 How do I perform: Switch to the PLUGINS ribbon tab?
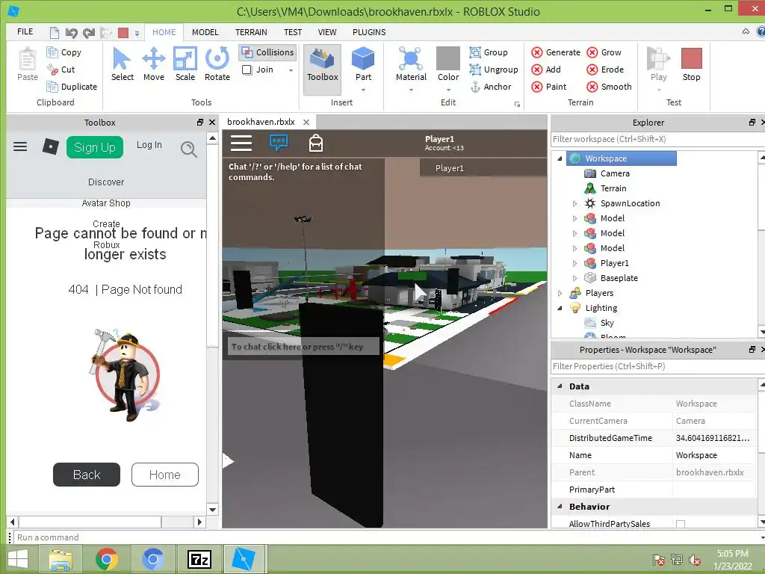pyautogui.click(x=369, y=32)
